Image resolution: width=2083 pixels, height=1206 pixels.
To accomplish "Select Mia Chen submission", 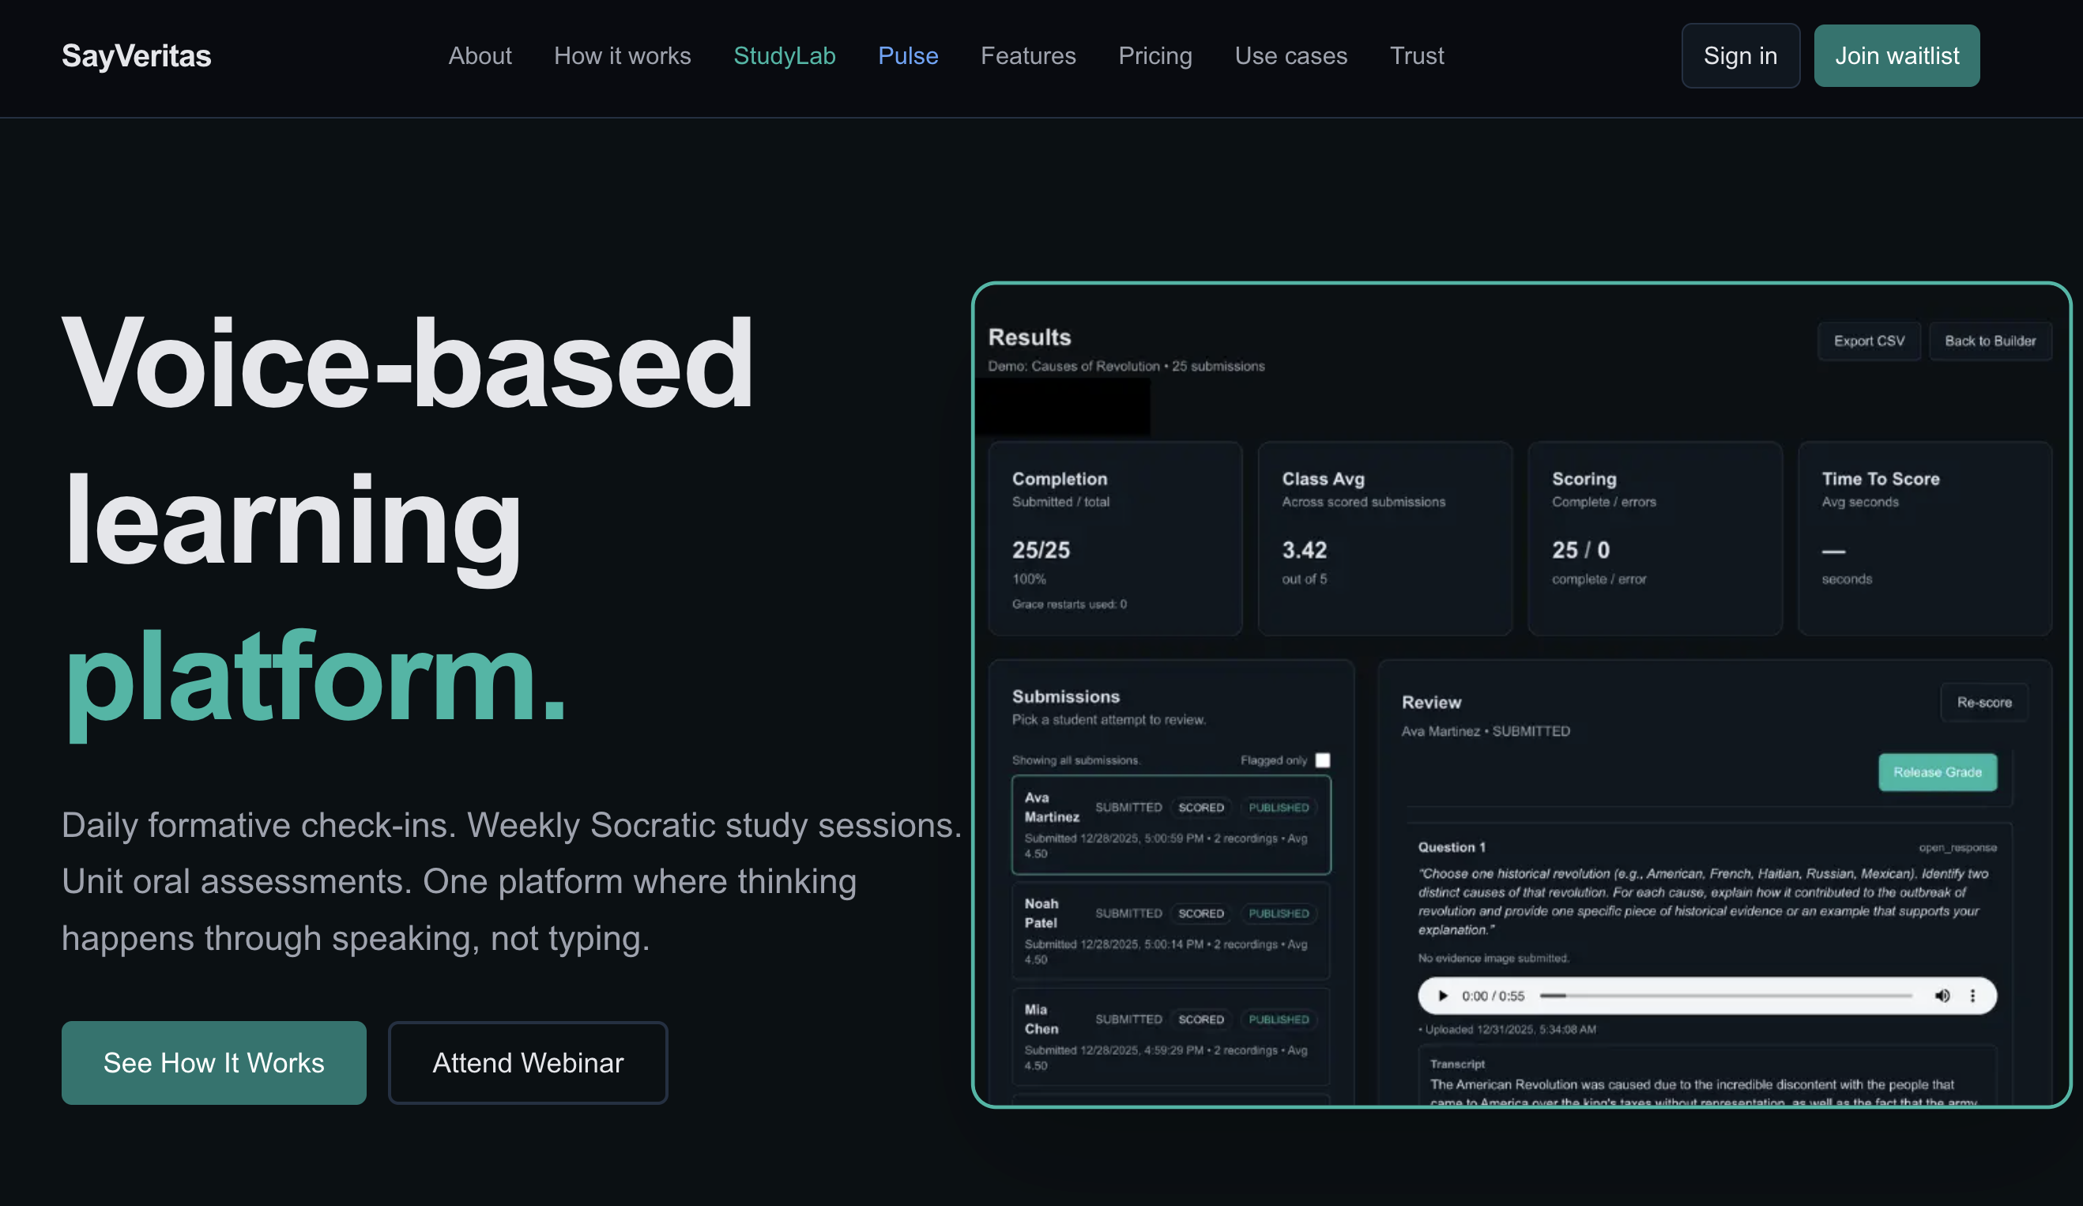I will click(x=1170, y=1037).
